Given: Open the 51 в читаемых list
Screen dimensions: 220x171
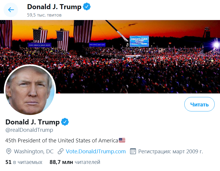Looking at the screenshot, I should (x=24, y=162).
